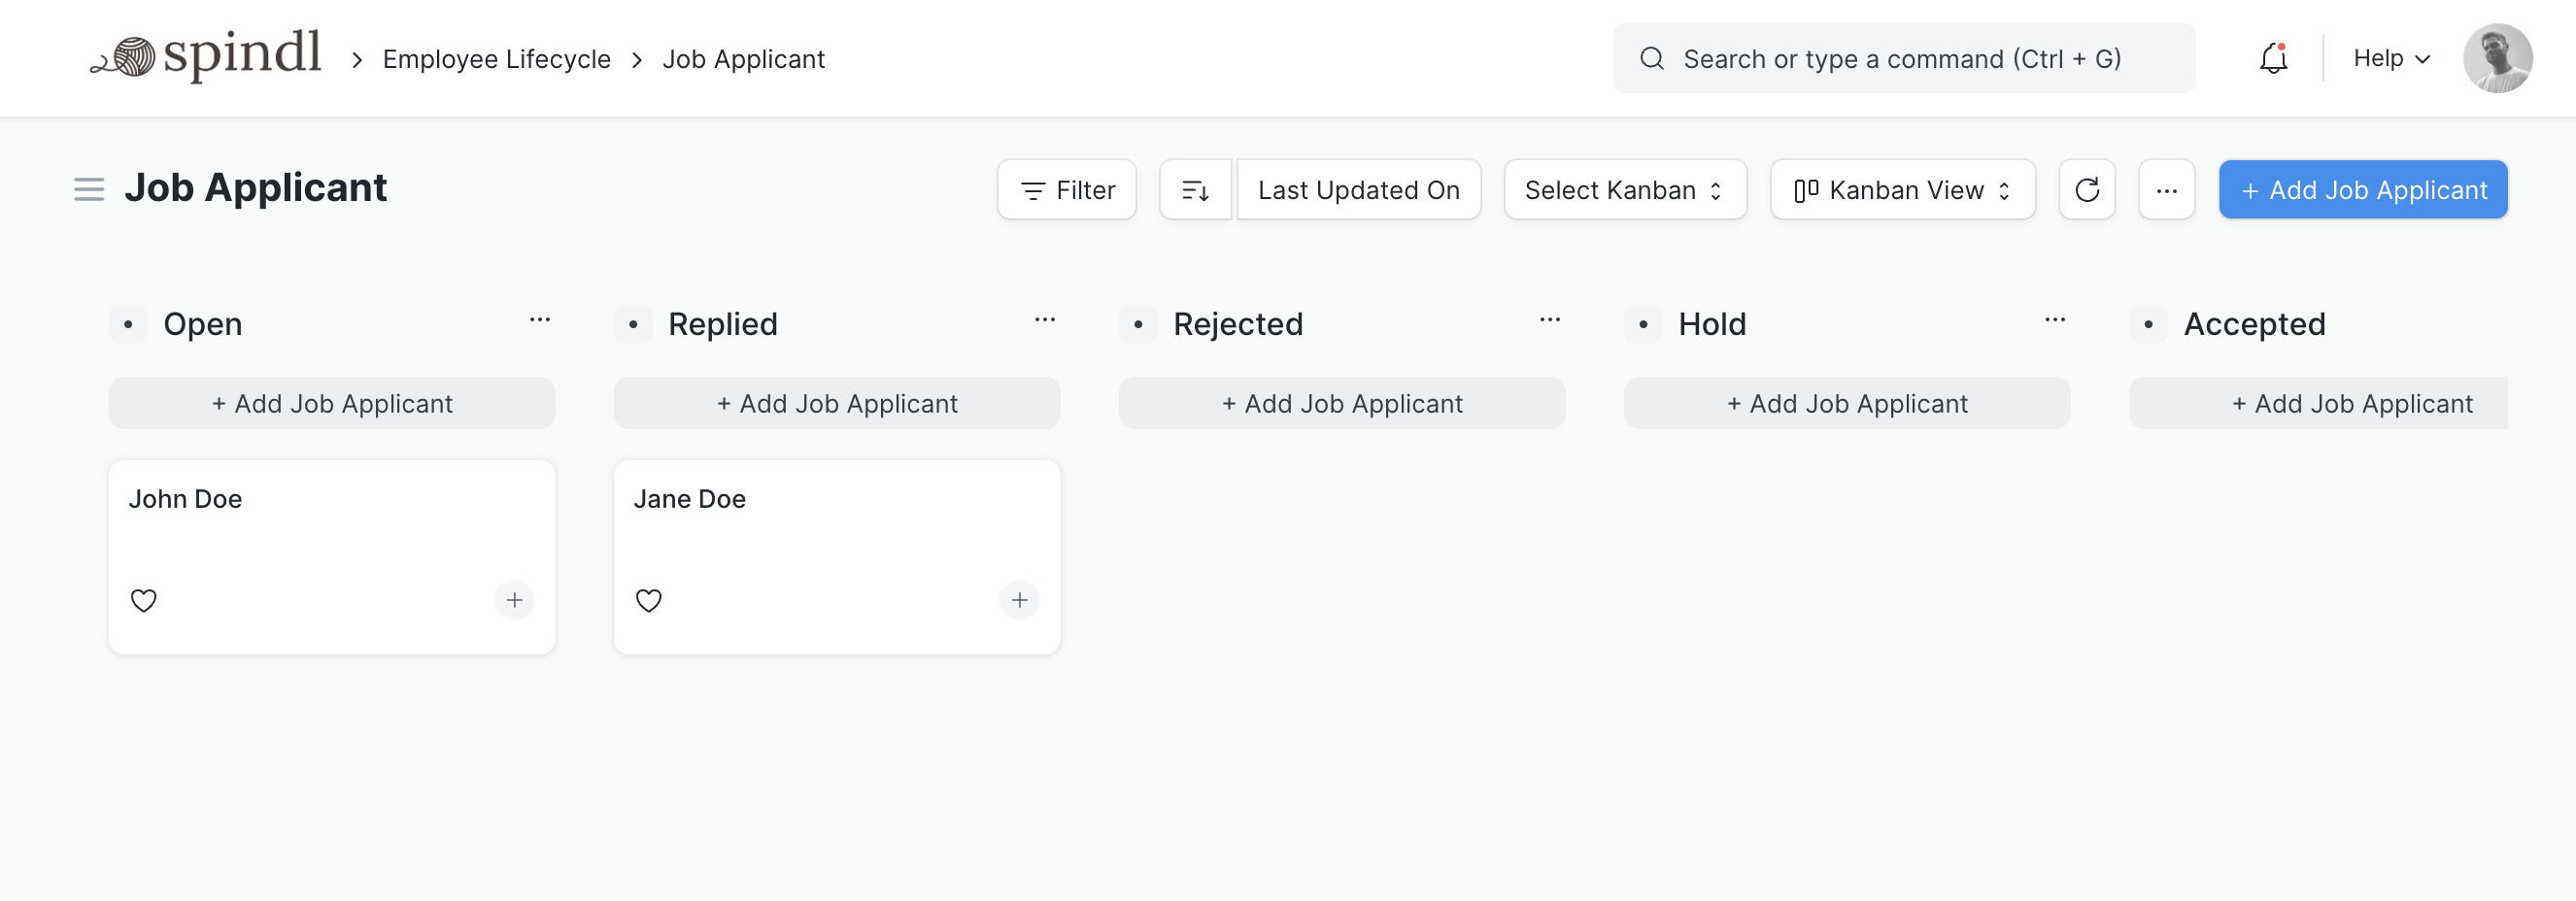Open the Help dropdown
Screen dimensions: 2576x901
(2391, 58)
